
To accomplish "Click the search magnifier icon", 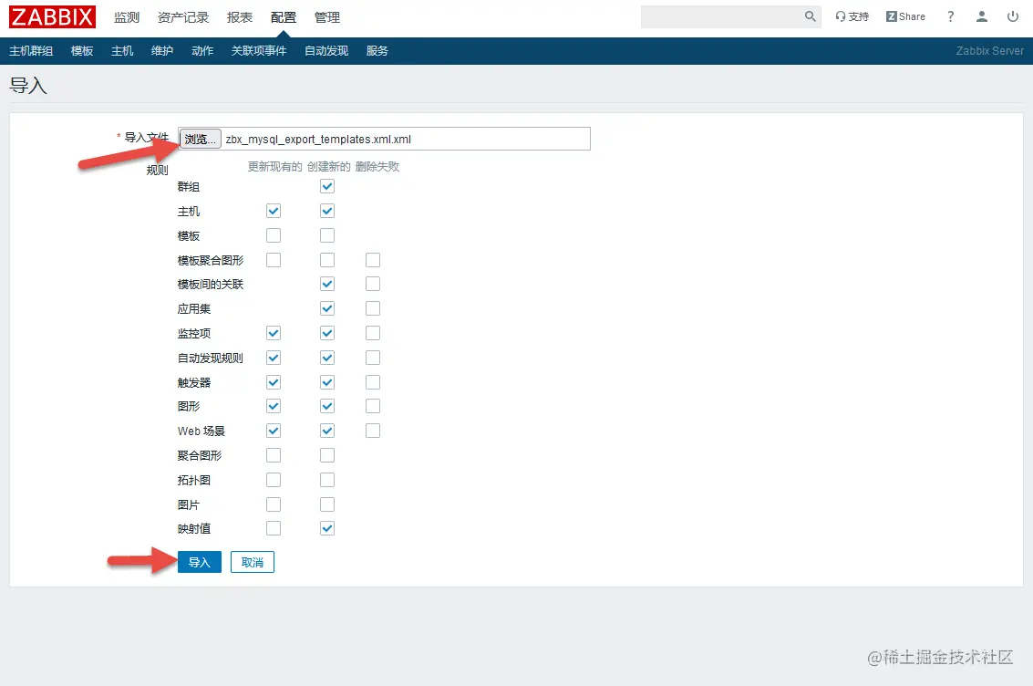I will coord(808,16).
